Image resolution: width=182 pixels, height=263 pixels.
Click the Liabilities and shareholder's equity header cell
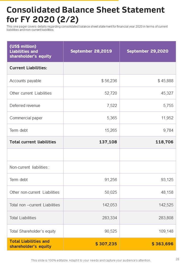pos(30,51)
